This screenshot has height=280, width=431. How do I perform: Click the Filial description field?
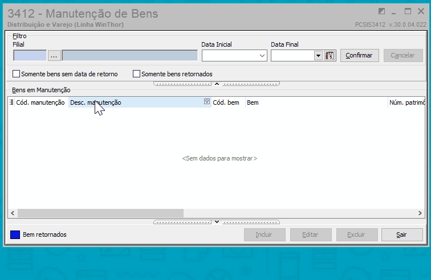130,55
